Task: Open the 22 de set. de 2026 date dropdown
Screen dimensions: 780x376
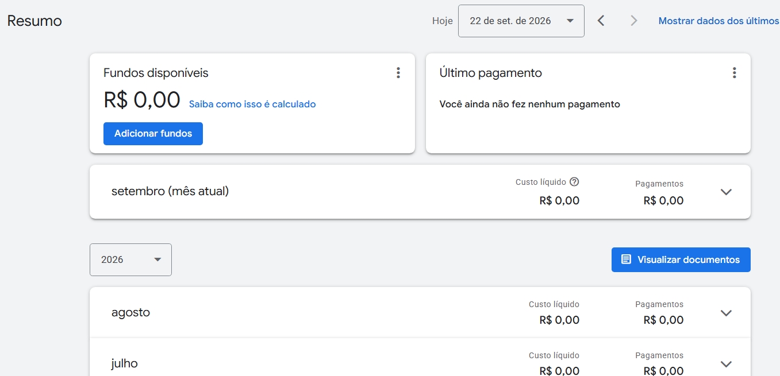Action: (x=521, y=21)
